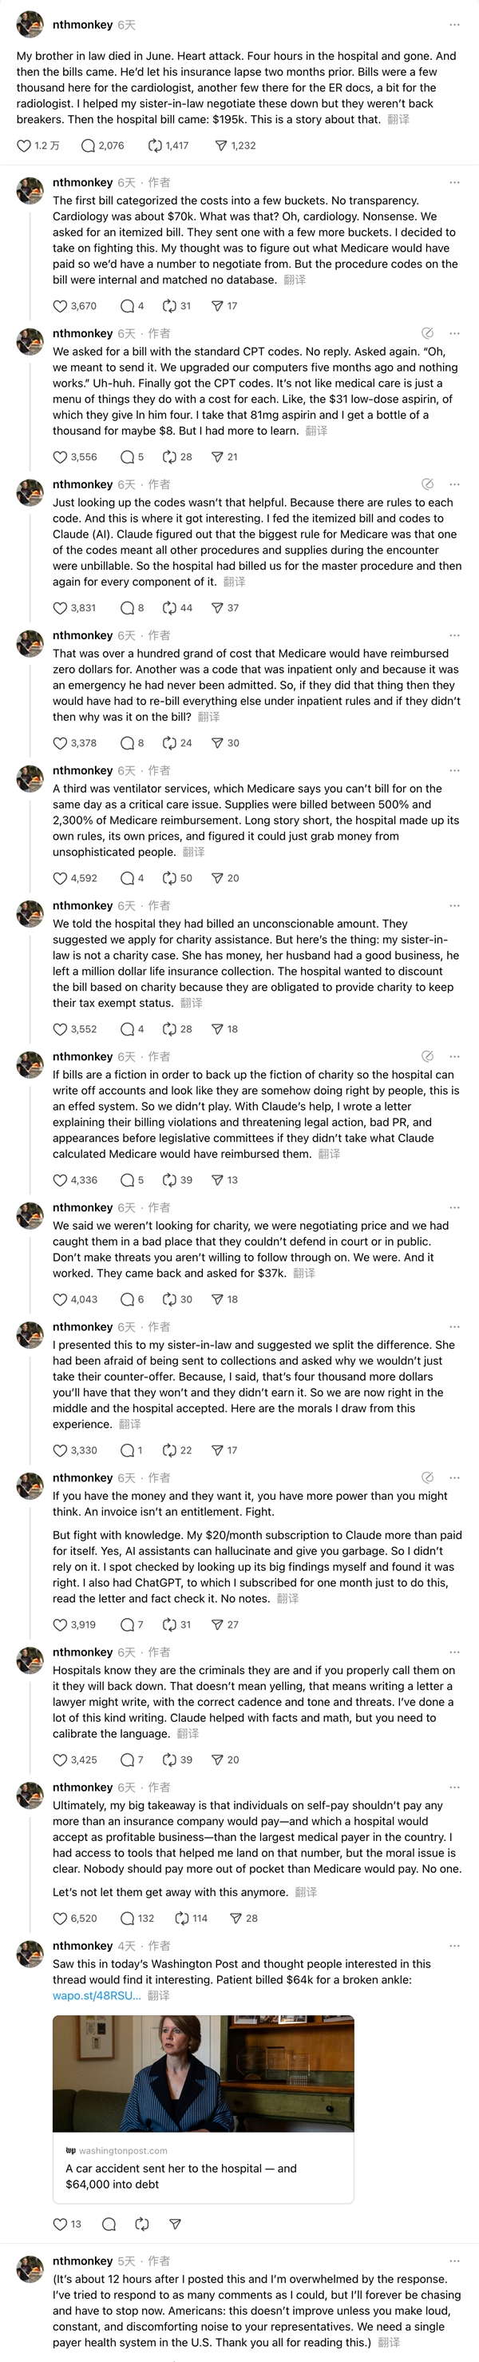Open more options on the top post
This screenshot has width=479, height=2362.
click(x=454, y=25)
